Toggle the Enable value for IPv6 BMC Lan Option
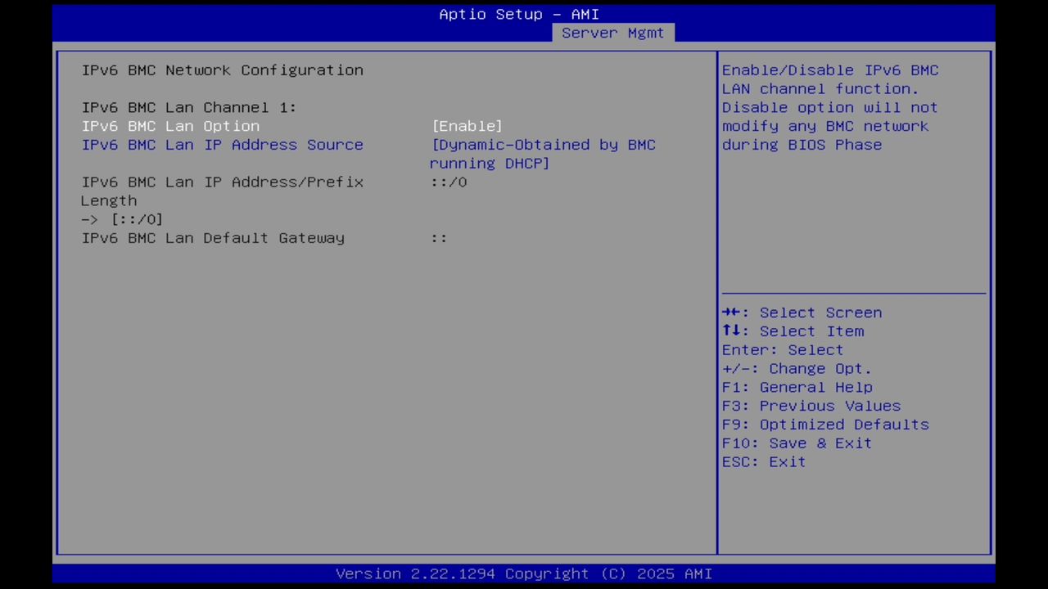 click(x=467, y=125)
